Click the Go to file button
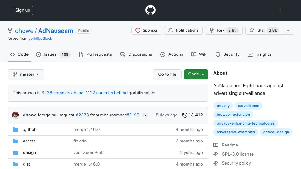The width and height of the screenshot is (301, 169). point(167,74)
